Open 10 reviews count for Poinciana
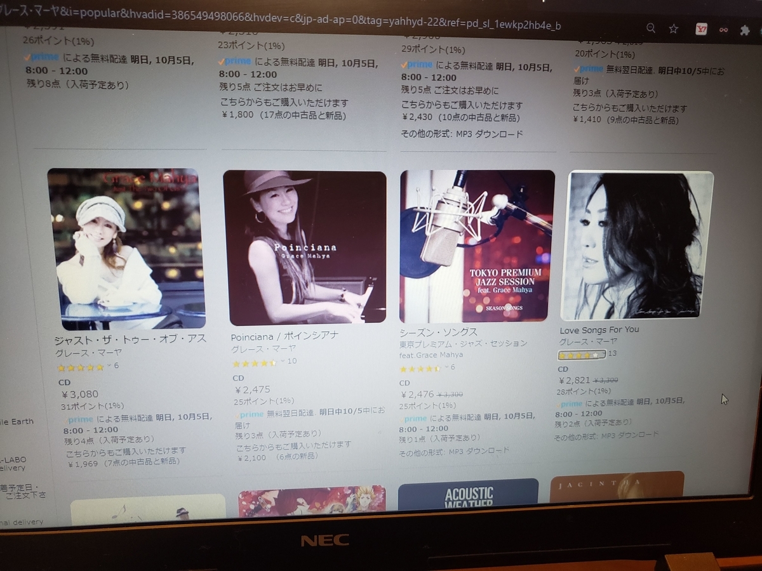Viewport: 762px width, 571px height. point(292,361)
